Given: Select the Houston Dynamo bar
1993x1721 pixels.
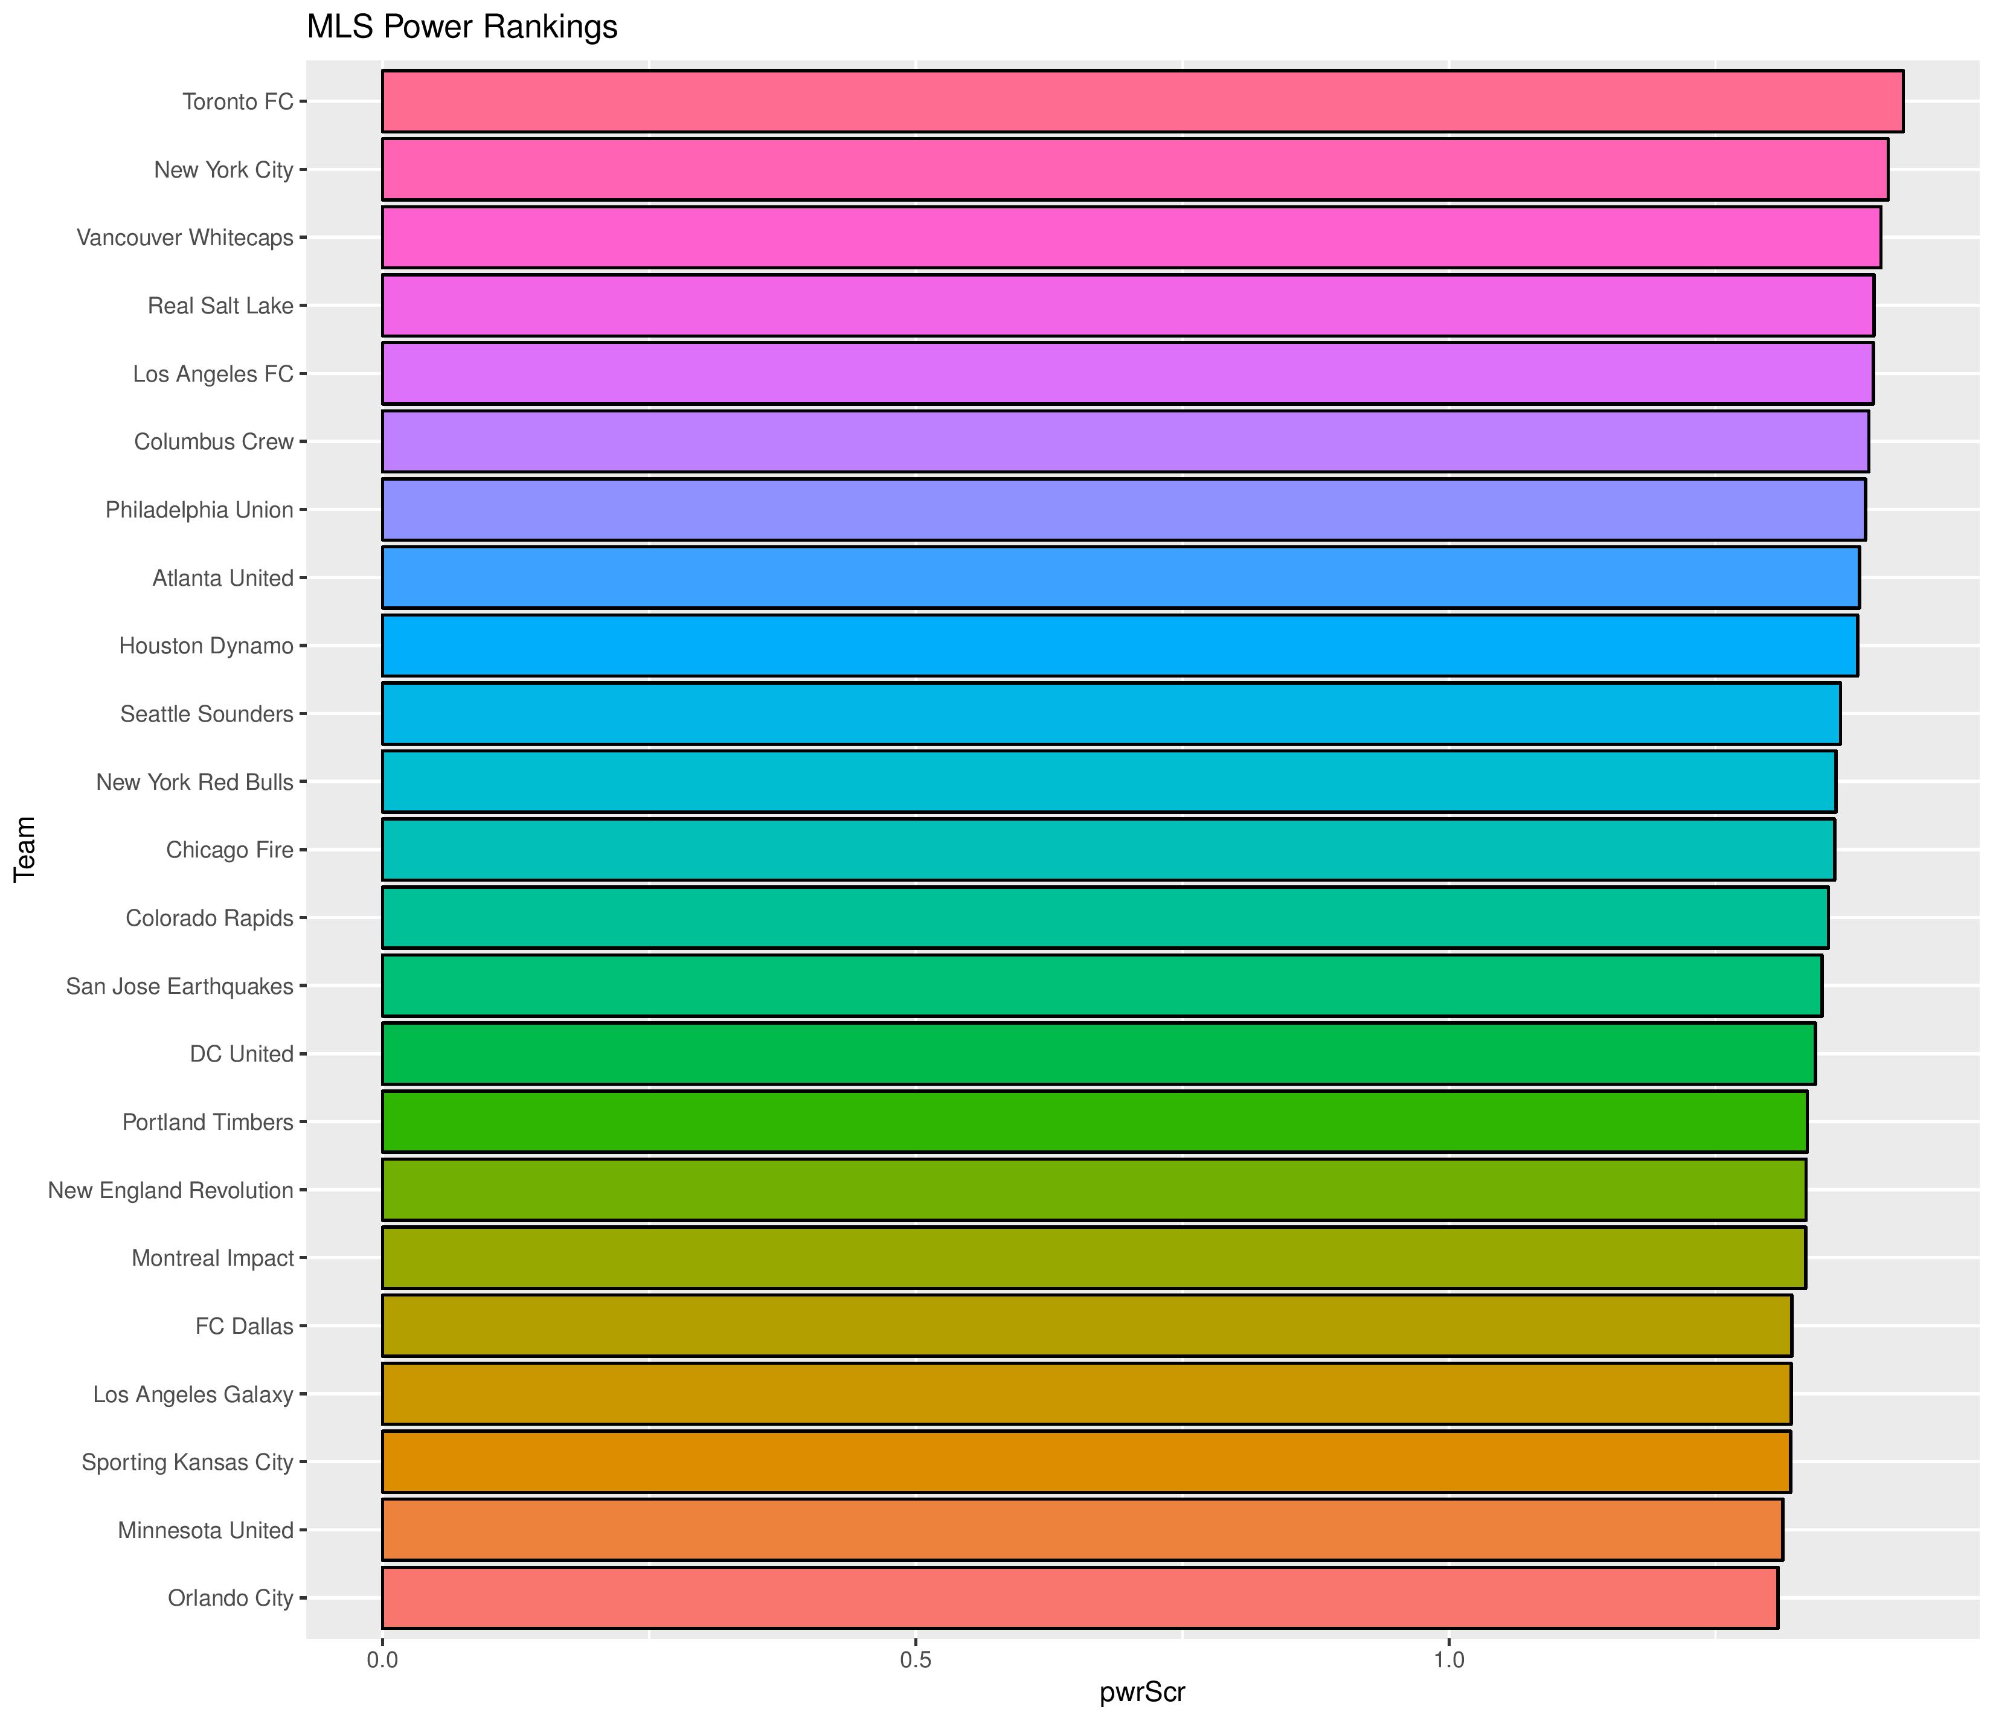Looking at the screenshot, I should 1120,646.
